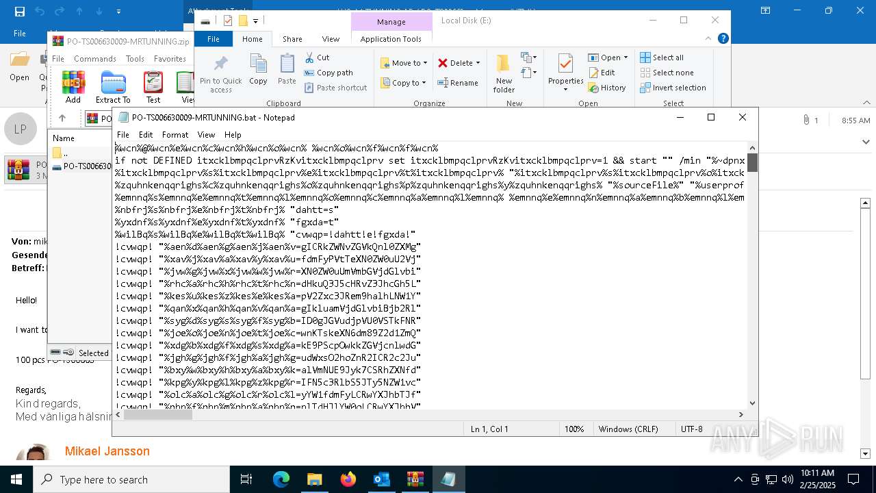Click Invert selection in Explorer ribbon

point(673,88)
